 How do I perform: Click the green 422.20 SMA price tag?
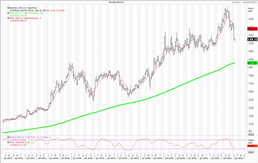coord(252,63)
